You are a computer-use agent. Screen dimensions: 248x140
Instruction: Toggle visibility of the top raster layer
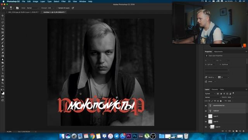tap(206, 116)
